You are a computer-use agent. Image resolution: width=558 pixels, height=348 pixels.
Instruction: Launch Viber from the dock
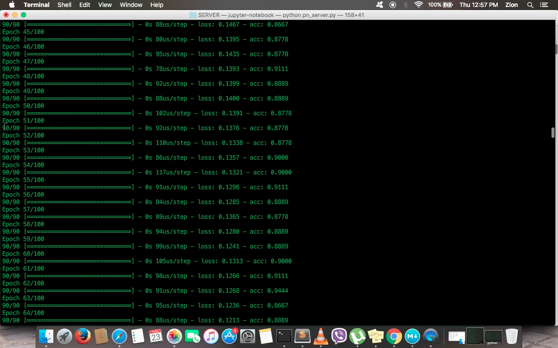coord(339,336)
